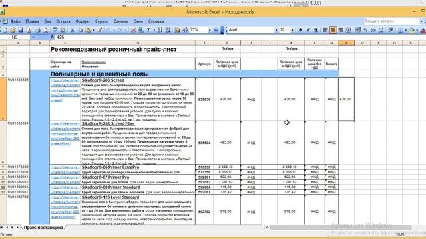Merge and center cells icon
The image size is (426, 239).
(349, 30)
